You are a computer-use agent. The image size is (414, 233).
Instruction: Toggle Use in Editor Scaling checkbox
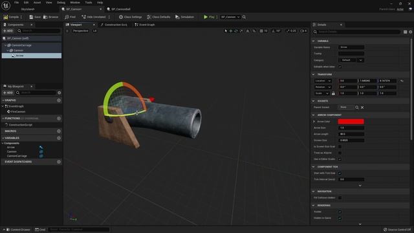click(x=340, y=159)
